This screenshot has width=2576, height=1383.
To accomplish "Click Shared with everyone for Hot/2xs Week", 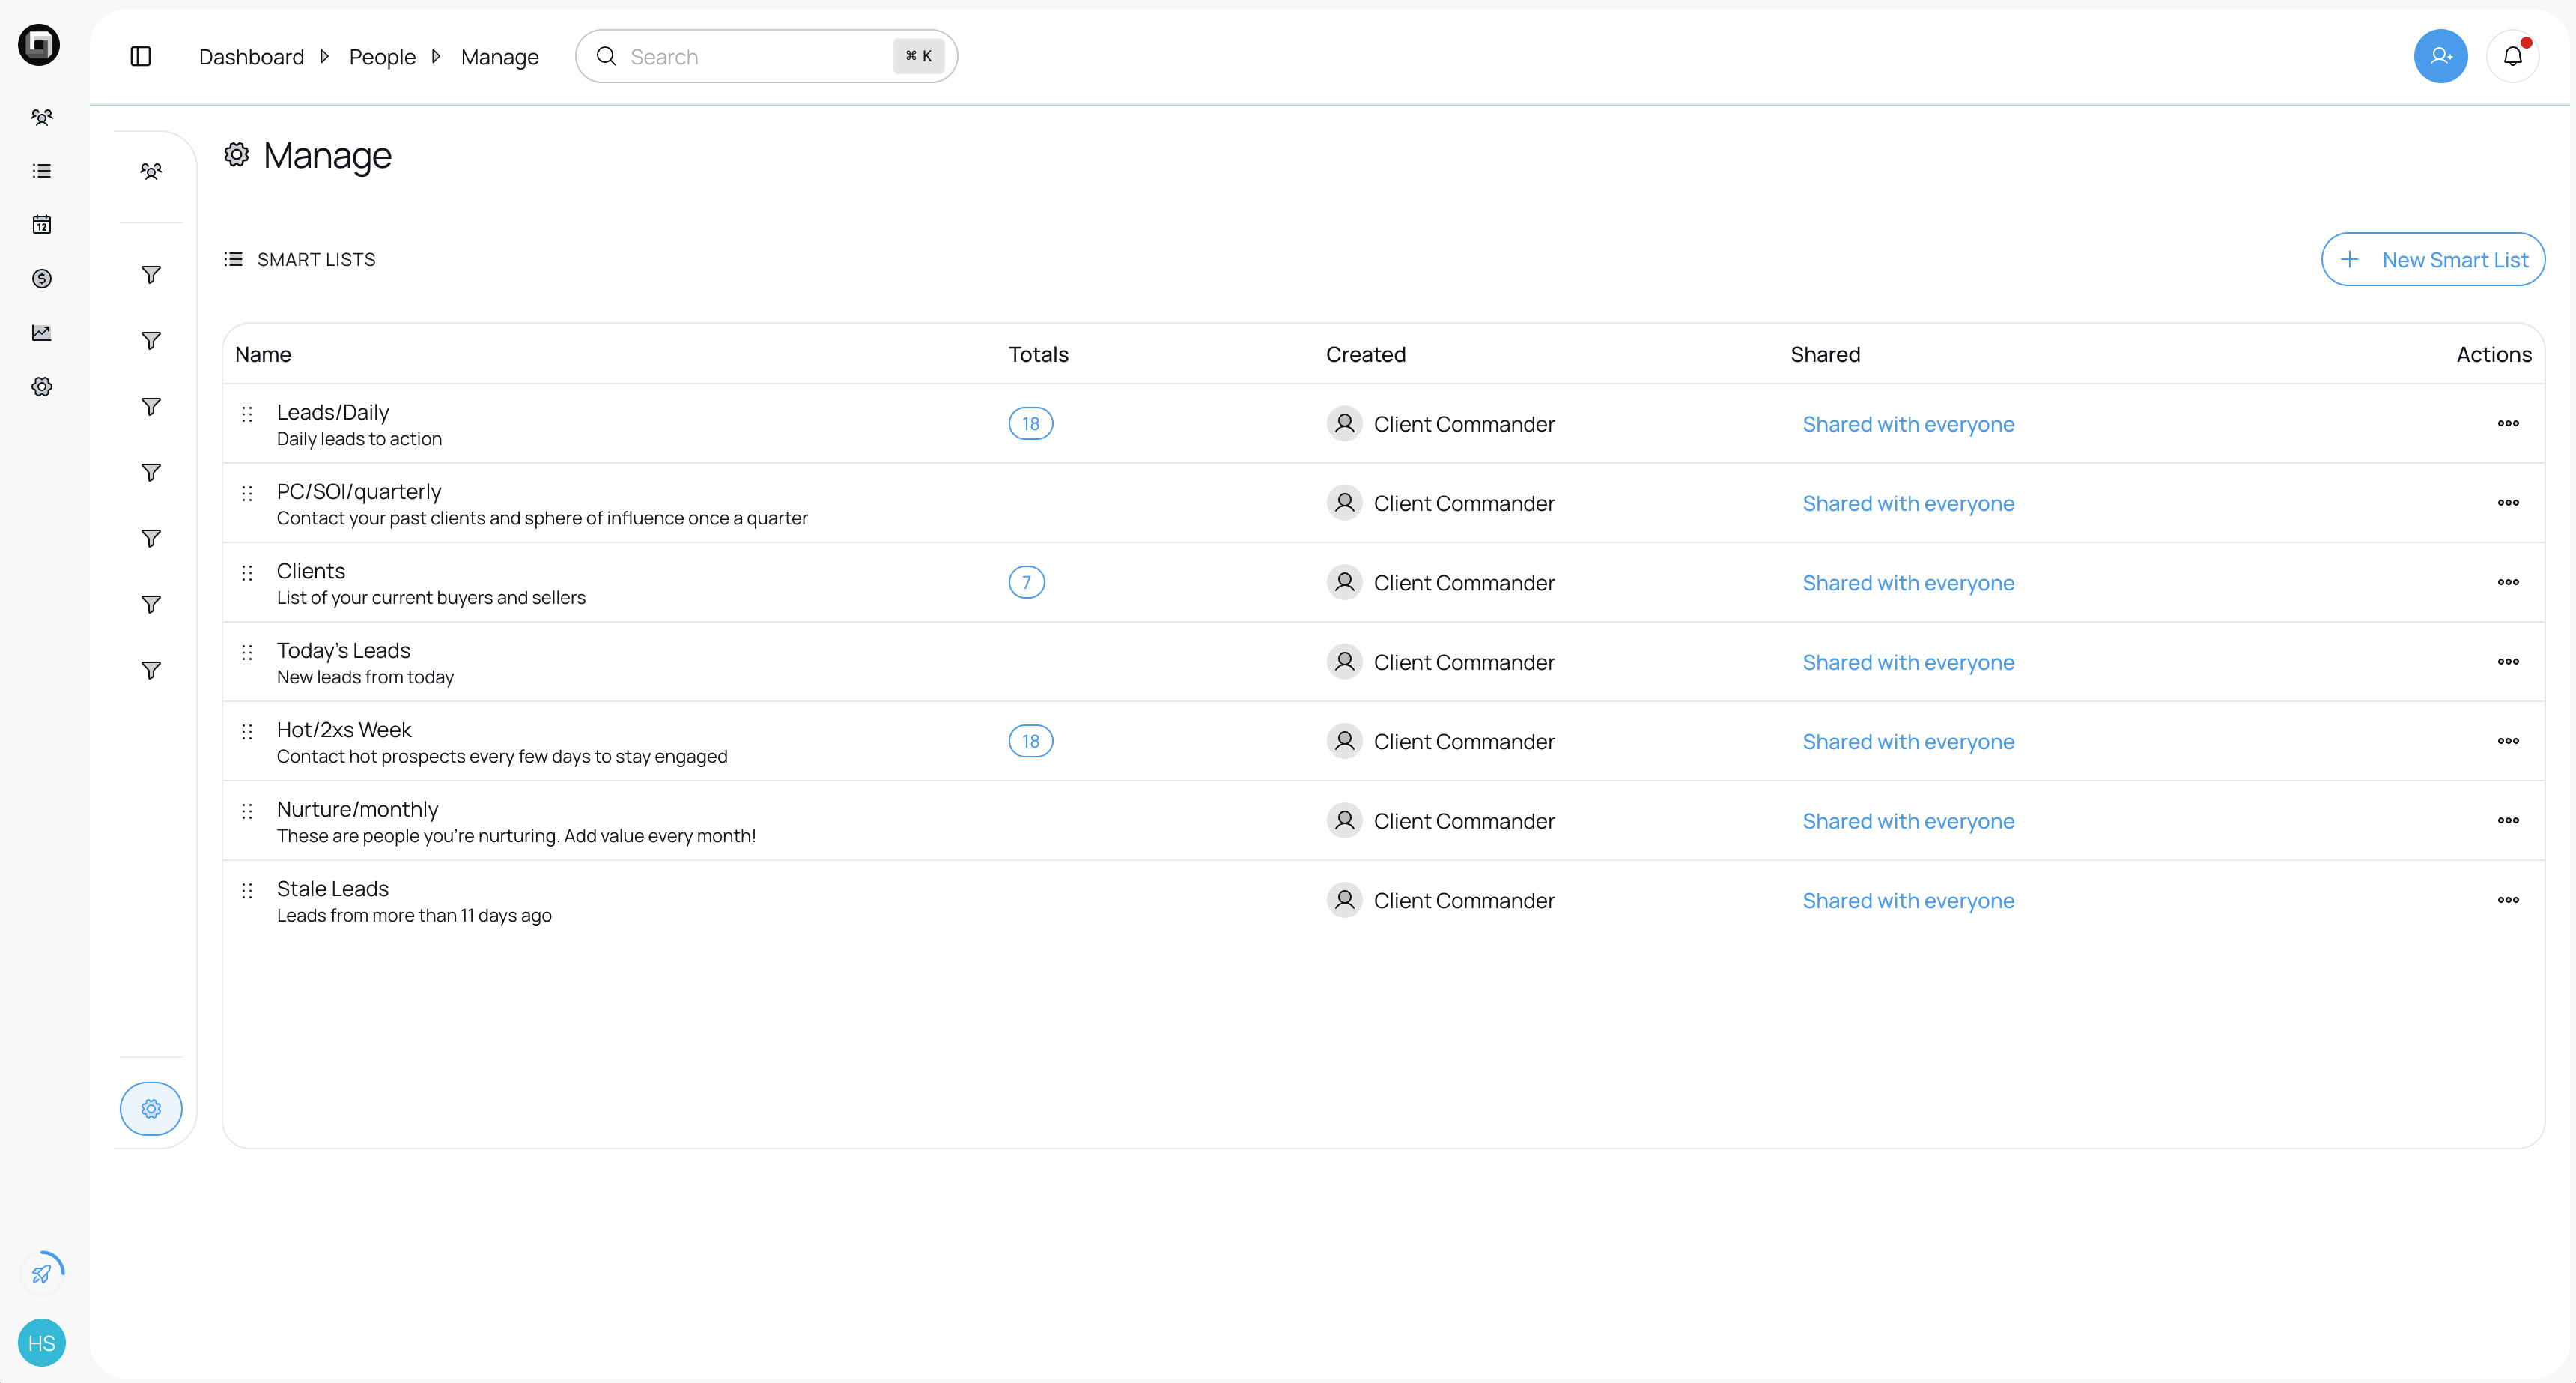I will click(1908, 742).
